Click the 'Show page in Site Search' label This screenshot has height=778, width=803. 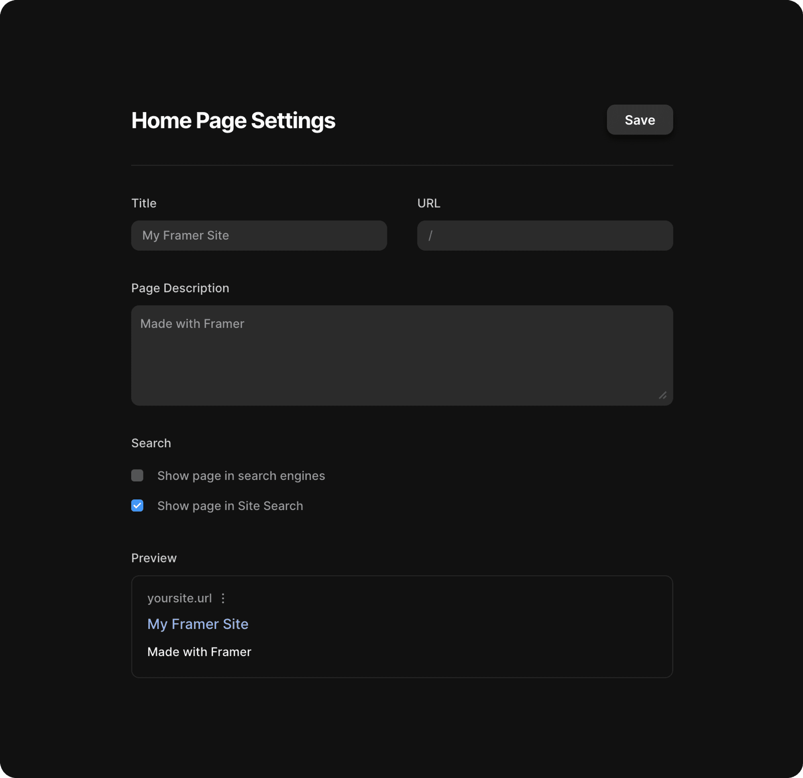click(230, 506)
